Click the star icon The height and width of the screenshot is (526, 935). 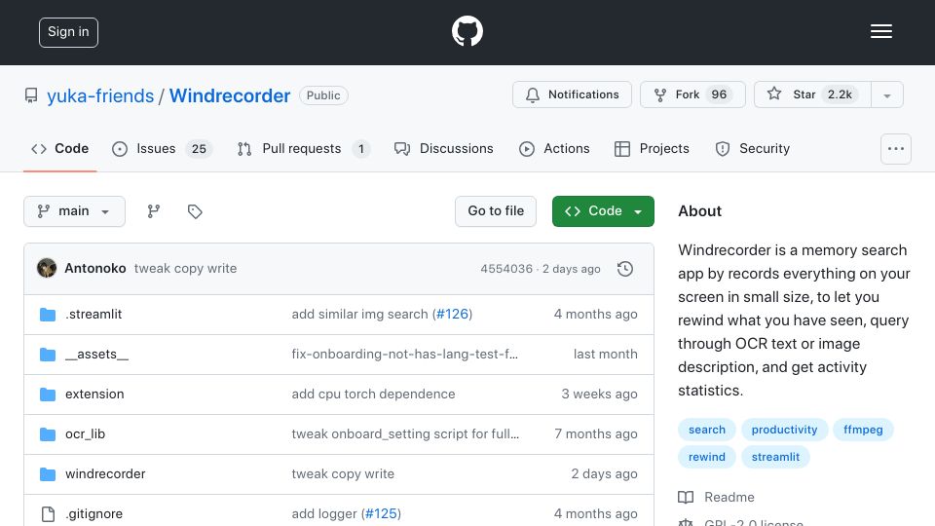[774, 94]
